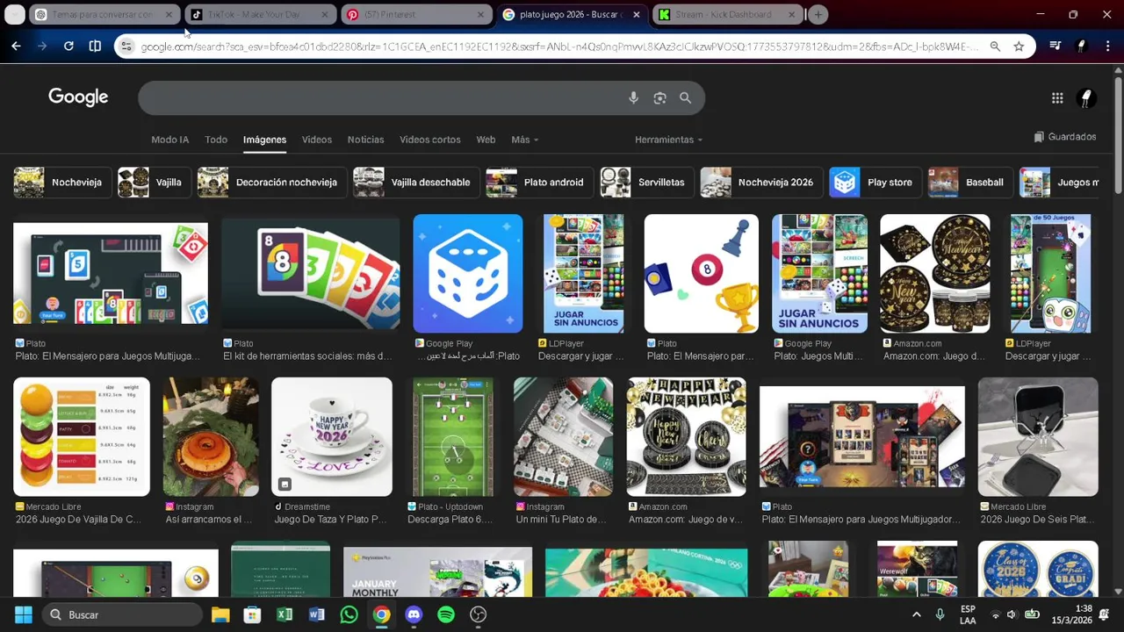Open the blue dice Google Play image
This screenshot has height=632, width=1124.
click(468, 273)
